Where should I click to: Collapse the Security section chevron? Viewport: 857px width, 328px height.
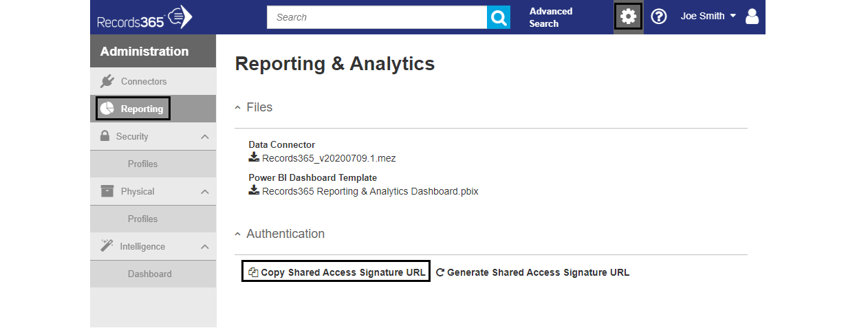[x=204, y=137]
